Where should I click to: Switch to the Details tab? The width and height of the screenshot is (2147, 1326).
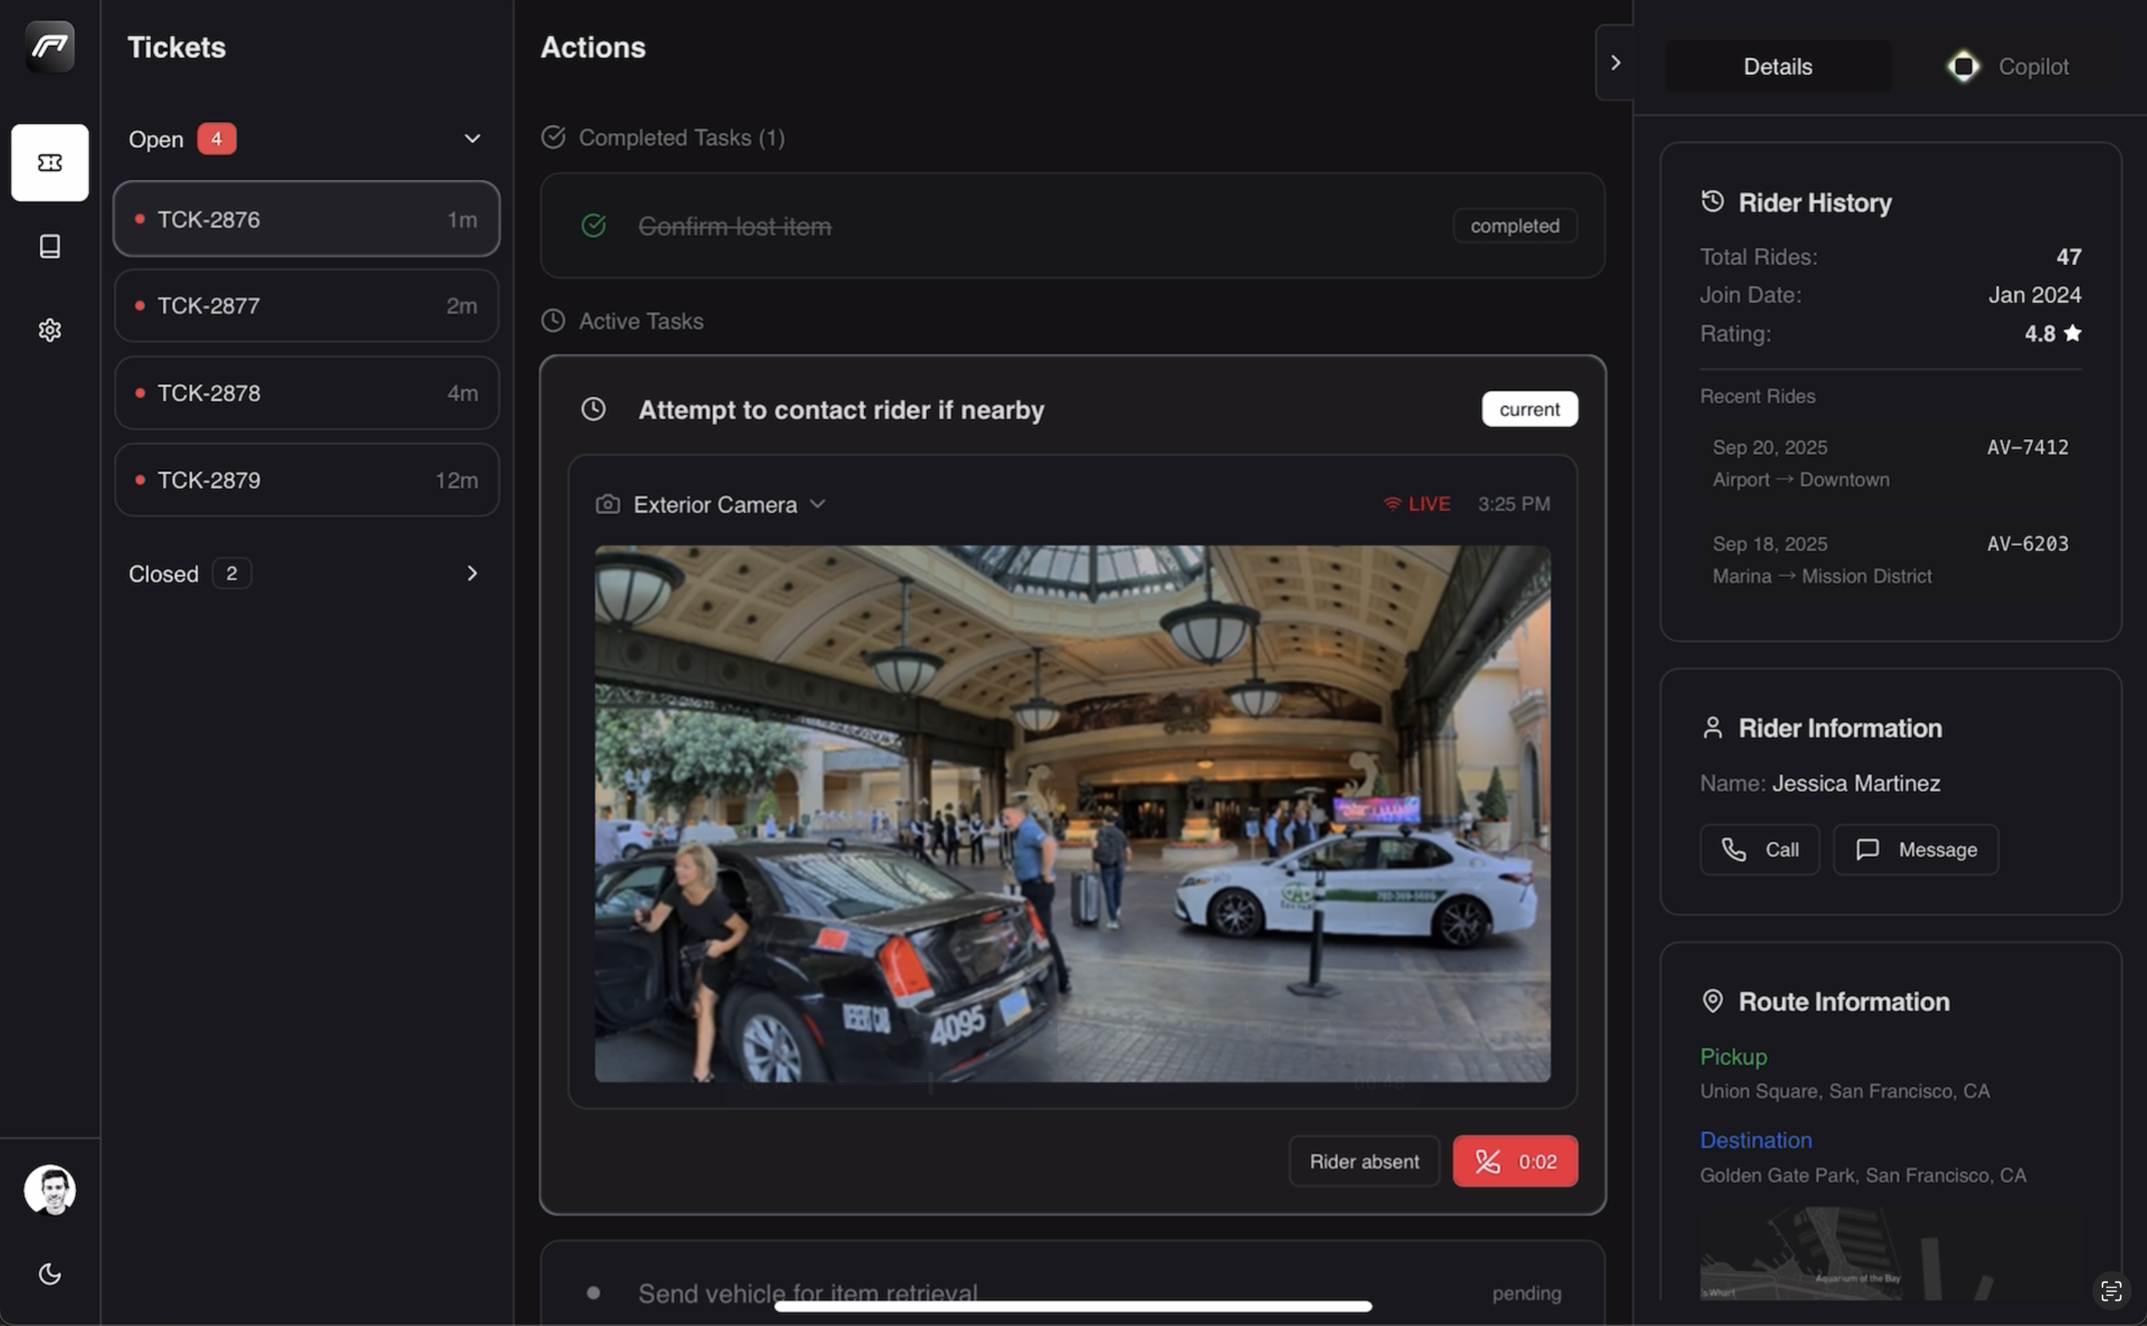1777,67
